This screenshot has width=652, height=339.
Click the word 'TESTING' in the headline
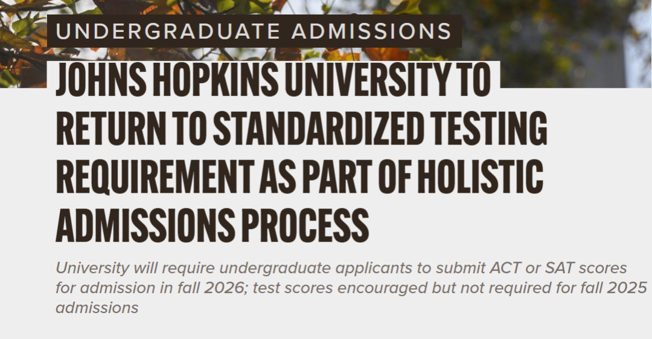489,128
